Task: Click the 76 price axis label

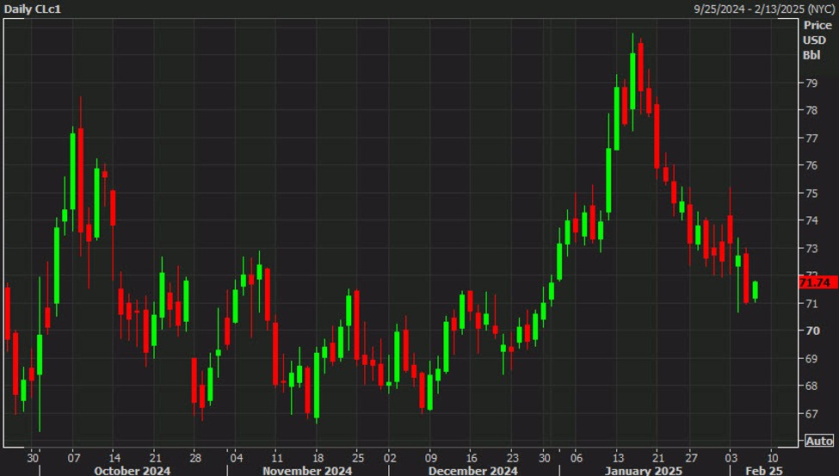Action: [811, 165]
